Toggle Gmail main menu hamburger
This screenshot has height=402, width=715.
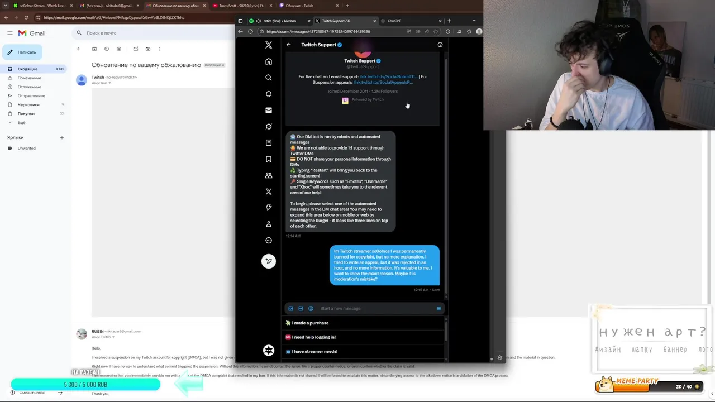(x=10, y=33)
